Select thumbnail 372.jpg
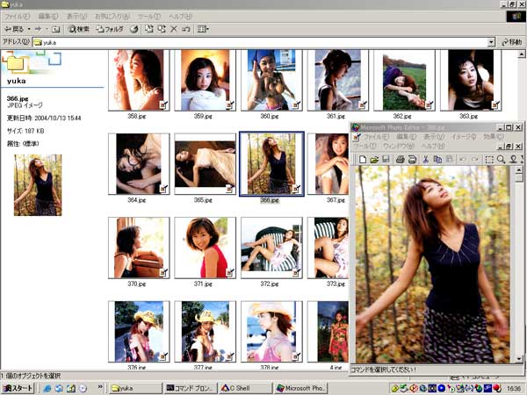This screenshot has height=395, width=527. click(271, 248)
